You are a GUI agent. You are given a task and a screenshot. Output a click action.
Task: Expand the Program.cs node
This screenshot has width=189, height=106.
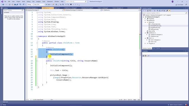click(x=145, y=44)
